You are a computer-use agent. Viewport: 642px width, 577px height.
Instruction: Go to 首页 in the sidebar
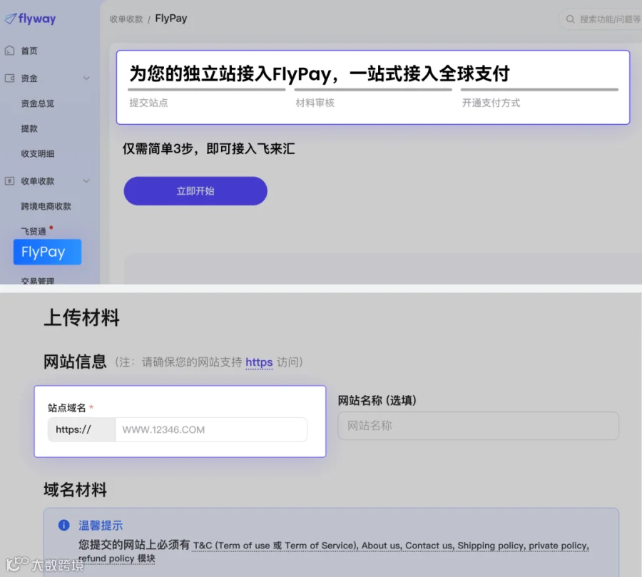(29, 51)
